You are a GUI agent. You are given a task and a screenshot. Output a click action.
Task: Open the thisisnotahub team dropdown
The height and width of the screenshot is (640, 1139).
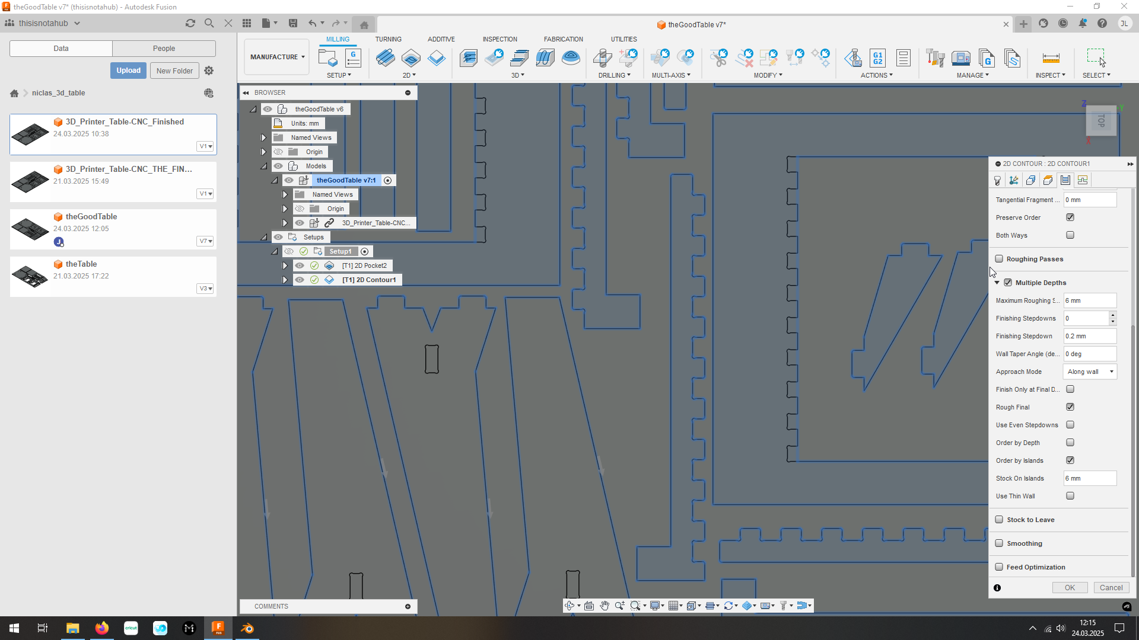coord(43,23)
